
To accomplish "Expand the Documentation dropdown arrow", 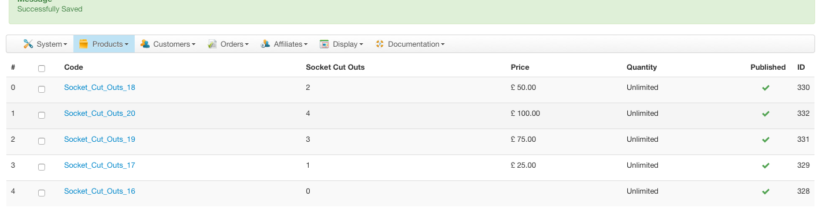I will coord(442,44).
